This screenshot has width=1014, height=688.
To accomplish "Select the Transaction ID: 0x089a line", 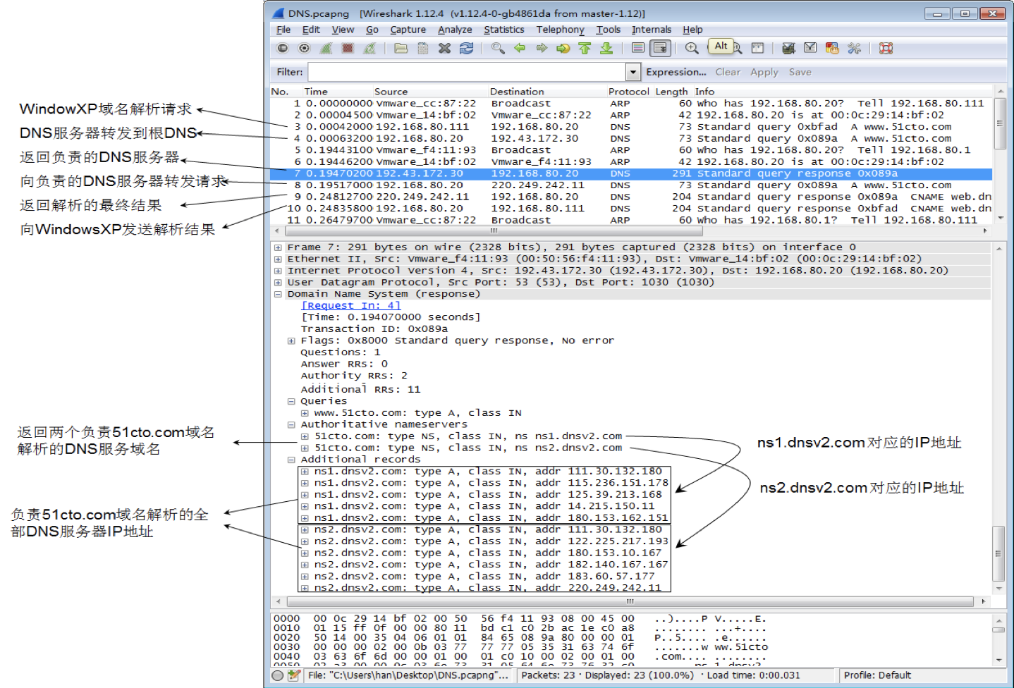I will 374,329.
